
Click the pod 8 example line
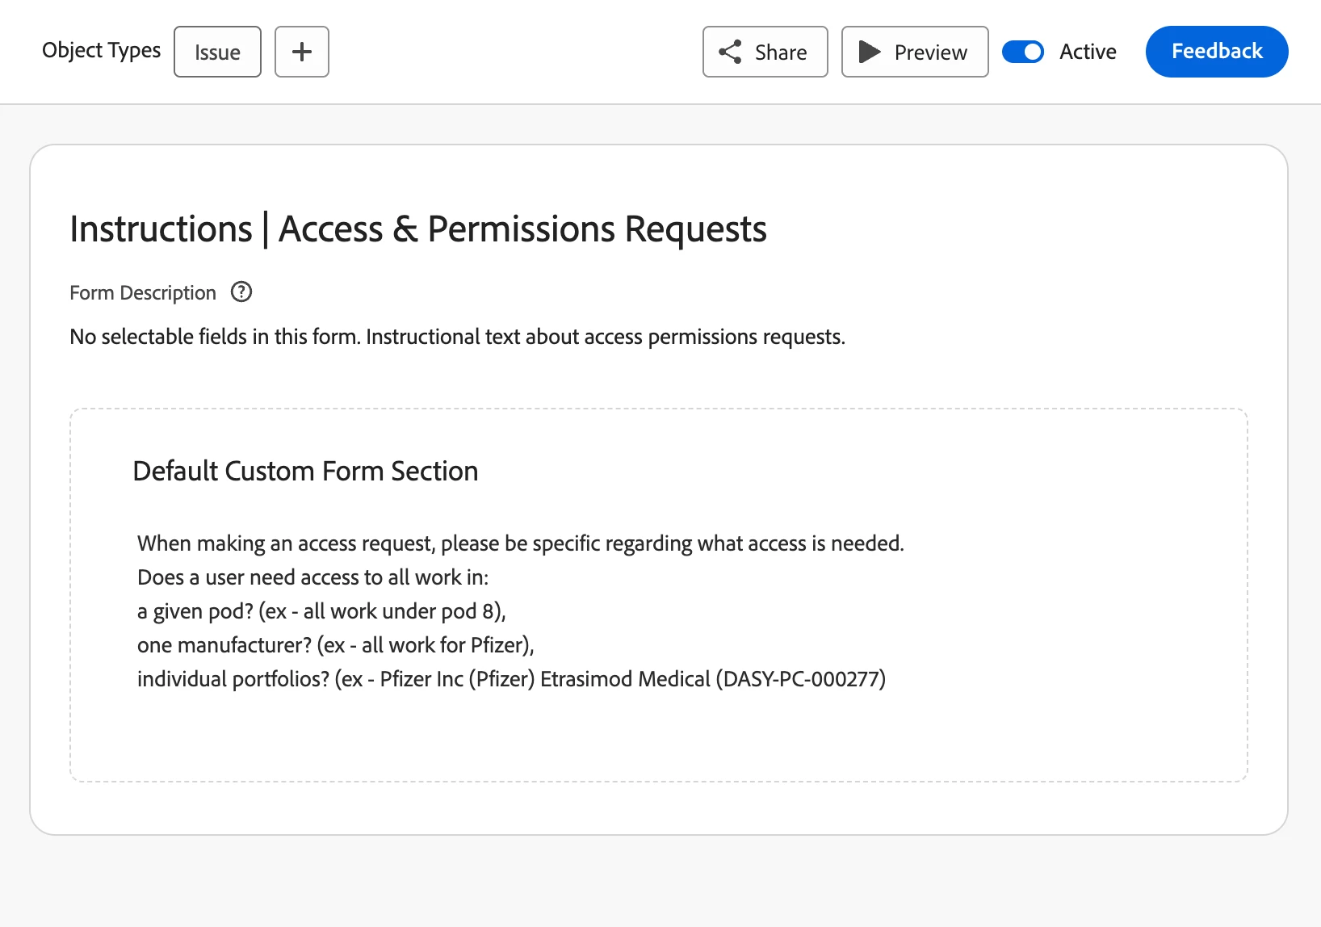321,611
